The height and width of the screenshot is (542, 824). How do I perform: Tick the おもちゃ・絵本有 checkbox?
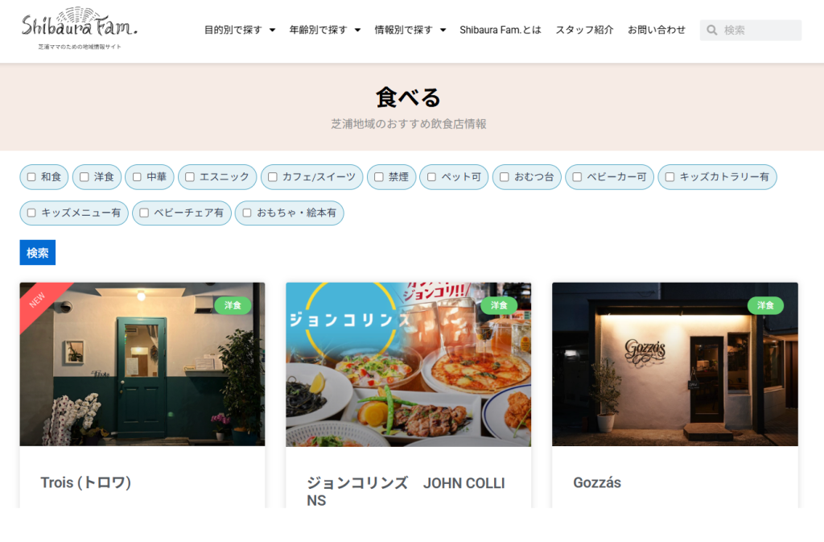tap(247, 213)
